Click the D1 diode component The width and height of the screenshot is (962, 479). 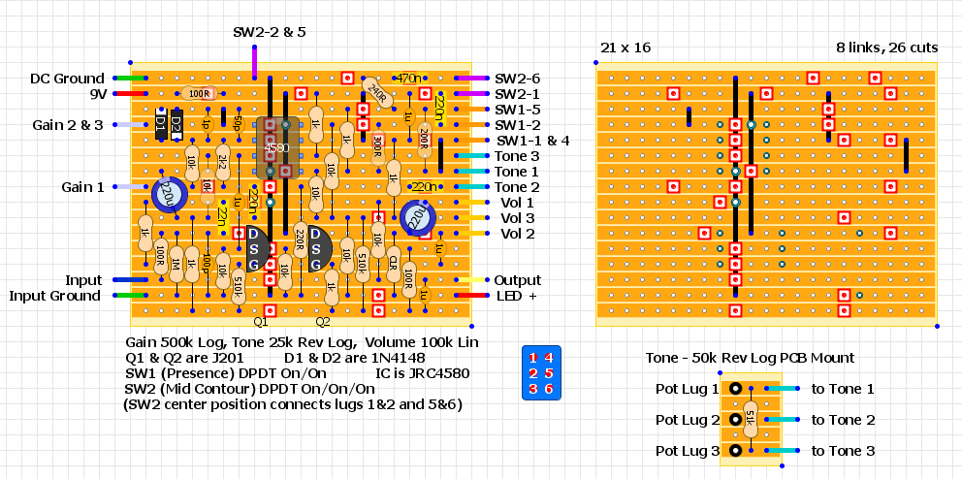click(161, 124)
